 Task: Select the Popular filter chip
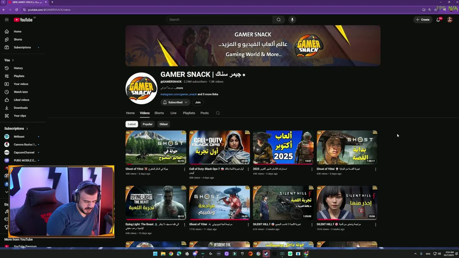[x=147, y=124]
